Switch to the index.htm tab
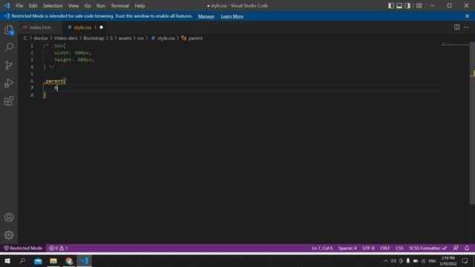Screen dimensions: 475x267 click(x=40, y=27)
